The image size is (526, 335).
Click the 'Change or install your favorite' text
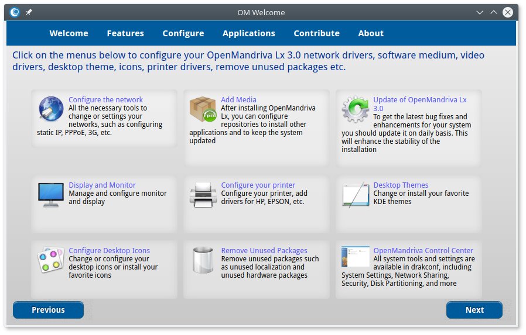click(421, 194)
